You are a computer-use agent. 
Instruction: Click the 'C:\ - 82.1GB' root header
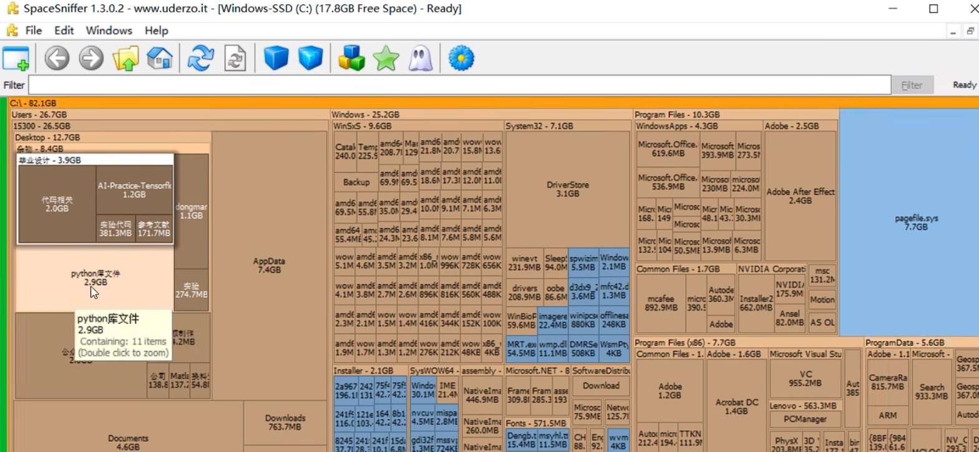33,103
